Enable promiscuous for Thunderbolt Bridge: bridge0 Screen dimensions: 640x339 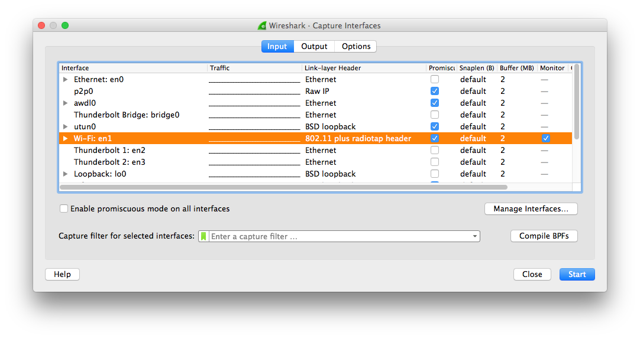point(435,115)
